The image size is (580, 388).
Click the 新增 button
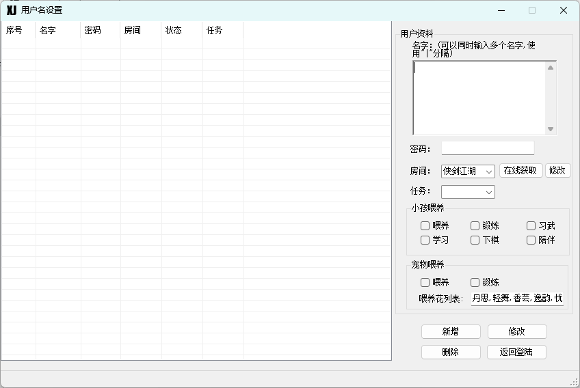coord(451,331)
